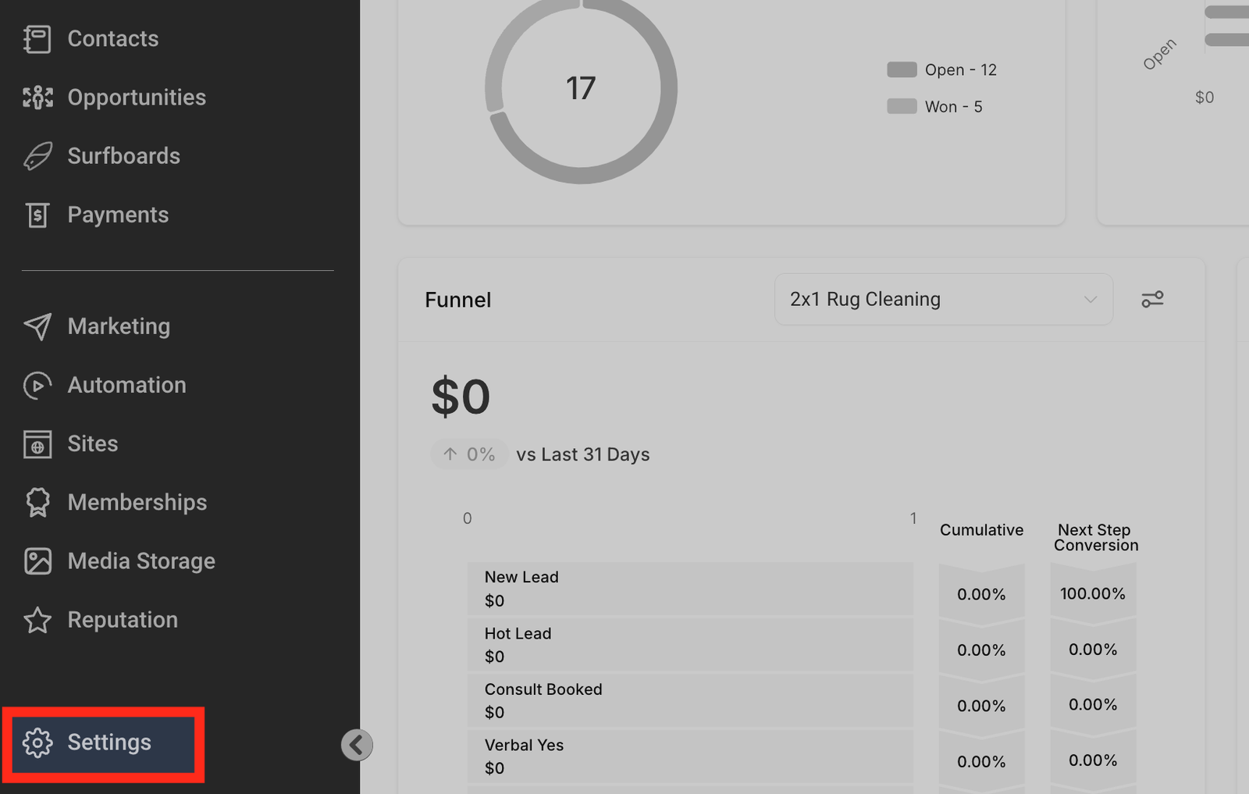Collapse the sidebar with the chevron button
The image size is (1249, 794).
coord(357,745)
